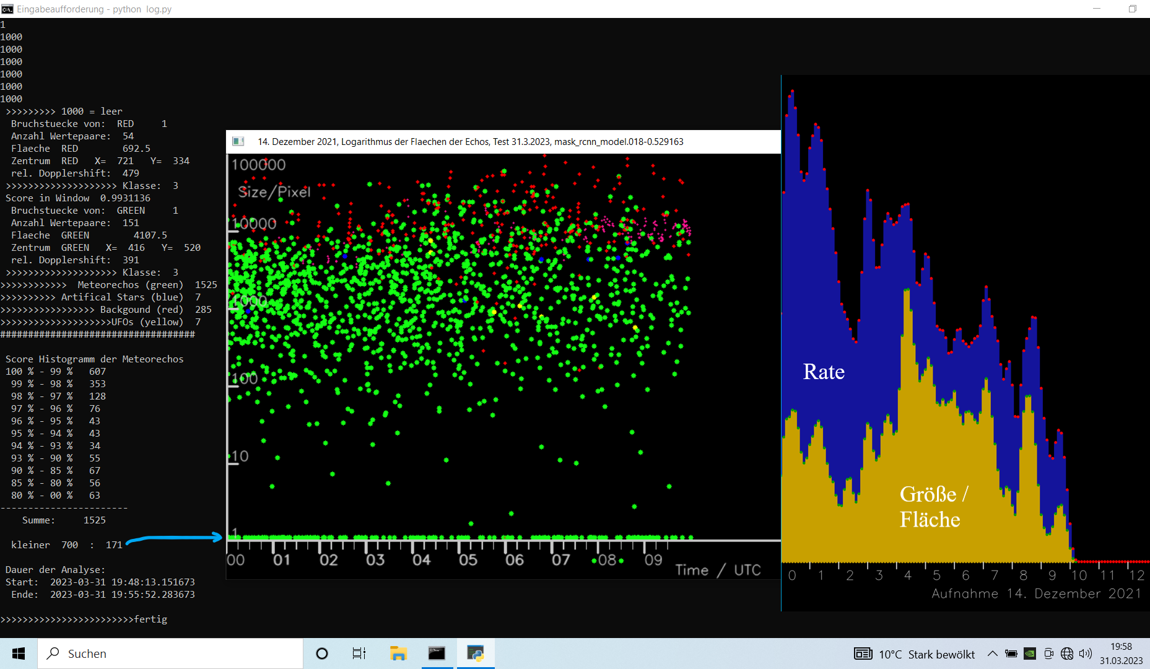Viewport: 1150px width, 669px height.
Task: Click the 'rel. Dopplershift: 479' line
Action: (75, 173)
